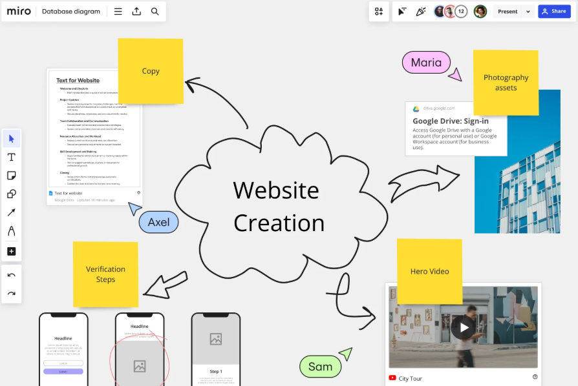Select the Photography assets sticky note
Image resolution: width=578 pixels, height=386 pixels.
[506, 83]
